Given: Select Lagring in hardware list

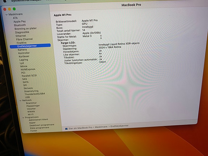Looking at the screenshot, I should 24,60.
